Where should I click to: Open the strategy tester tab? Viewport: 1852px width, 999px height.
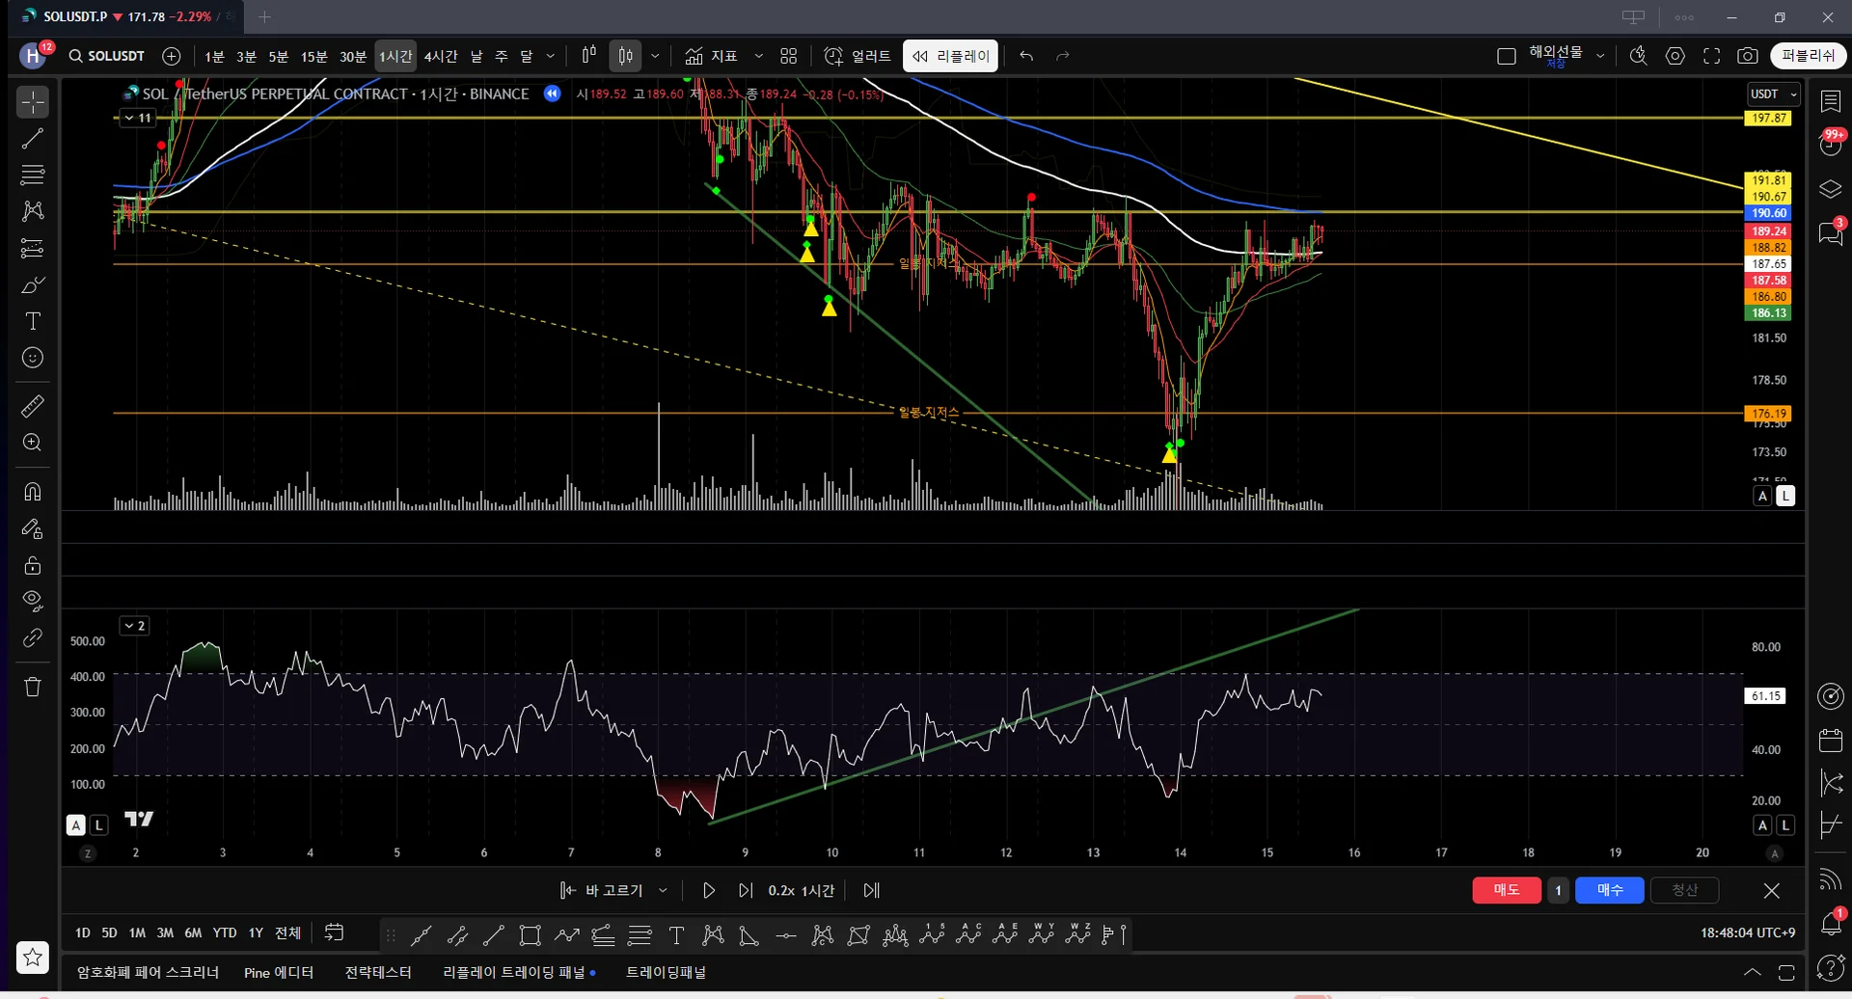coord(378,972)
